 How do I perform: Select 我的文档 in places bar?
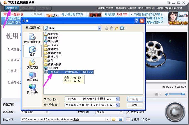click(32, 64)
